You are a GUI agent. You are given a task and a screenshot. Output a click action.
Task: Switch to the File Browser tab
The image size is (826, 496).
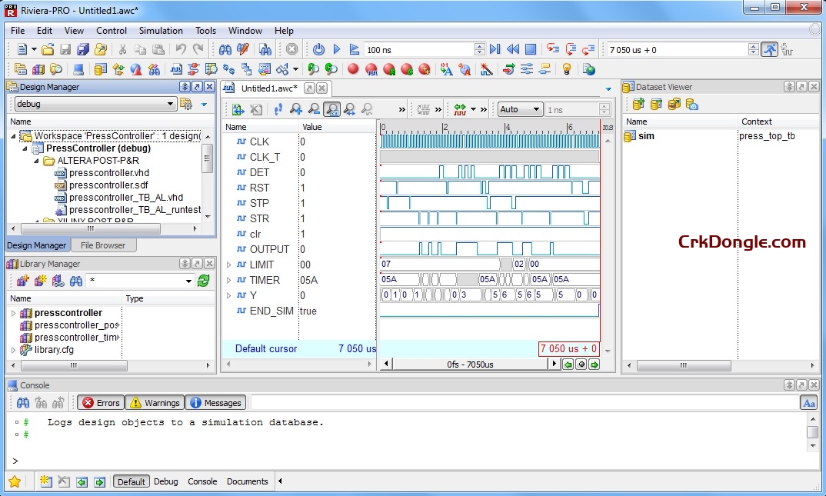(103, 245)
